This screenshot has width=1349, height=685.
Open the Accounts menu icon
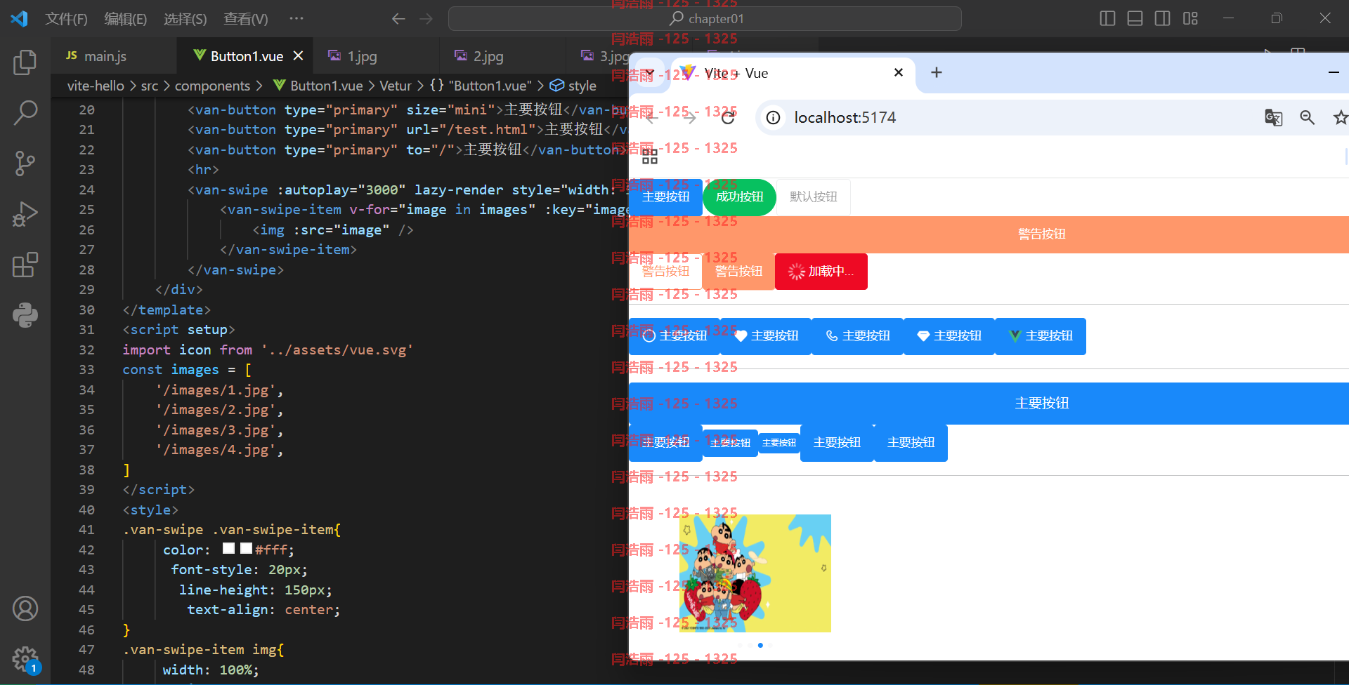coord(25,608)
